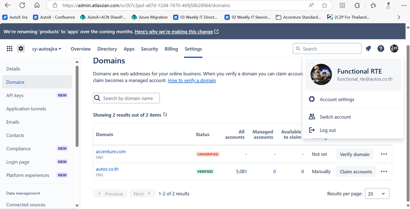This screenshot has width=410, height=209.
Task: Open more actions for autox.co.th row
Action: [x=384, y=171]
